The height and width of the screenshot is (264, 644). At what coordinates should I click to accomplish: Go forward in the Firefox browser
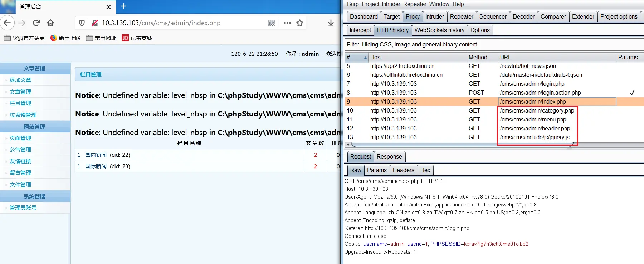22,23
